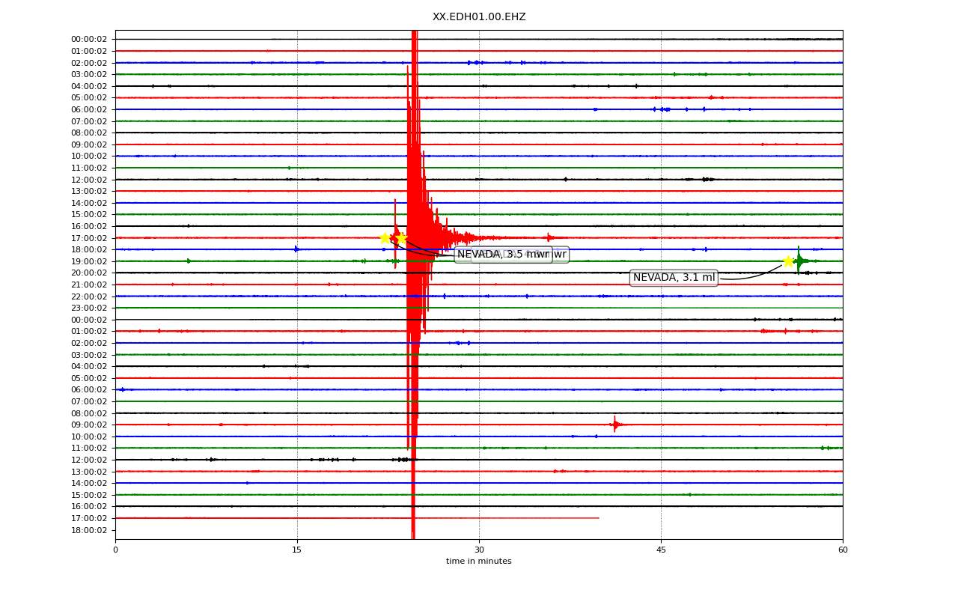Click the x-axis tick label 30
The height and width of the screenshot is (599, 958).
(x=479, y=550)
